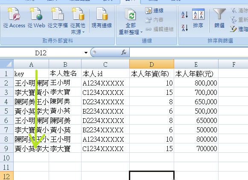The height and width of the screenshot is (180, 248).
Task: Open connection Properties (內容)
Action: 155,20
